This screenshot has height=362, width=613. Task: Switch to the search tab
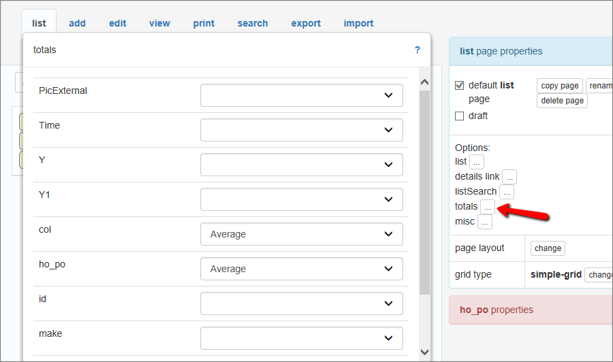pos(252,23)
